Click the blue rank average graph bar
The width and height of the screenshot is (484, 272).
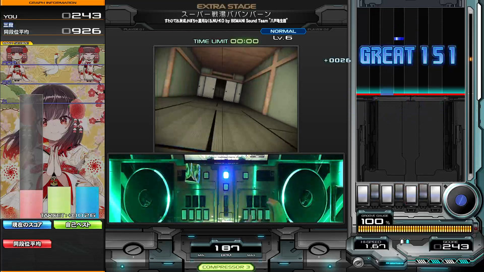87,202
